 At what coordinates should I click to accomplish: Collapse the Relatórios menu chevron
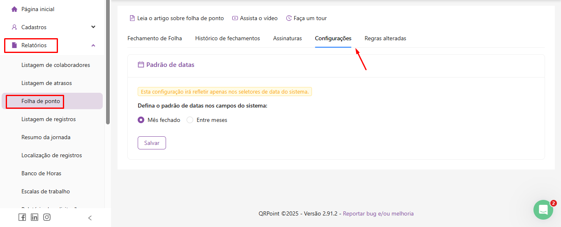93,45
